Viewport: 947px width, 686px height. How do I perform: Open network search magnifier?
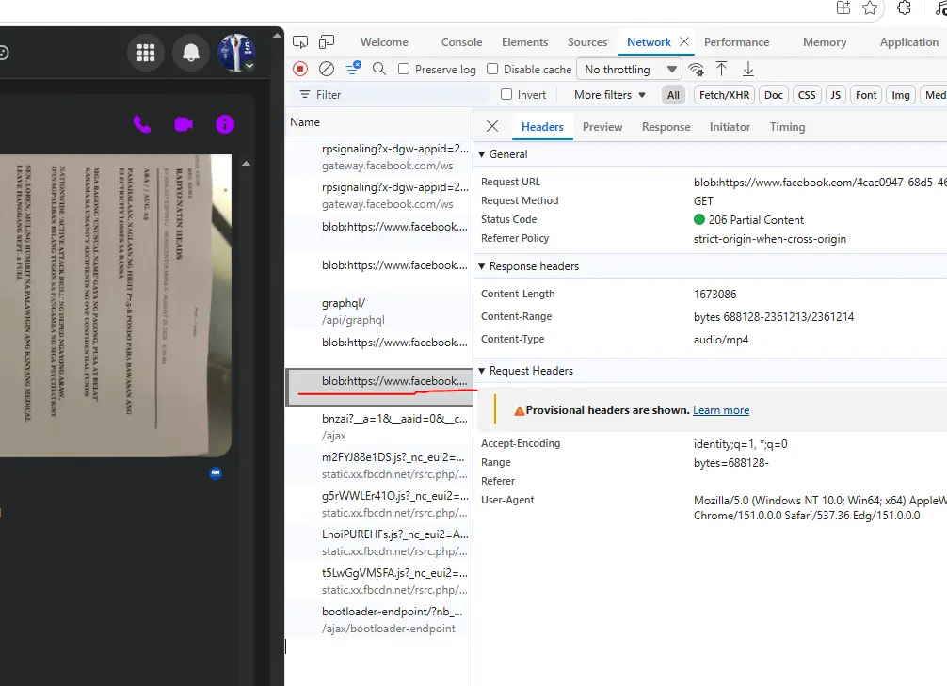coord(379,69)
